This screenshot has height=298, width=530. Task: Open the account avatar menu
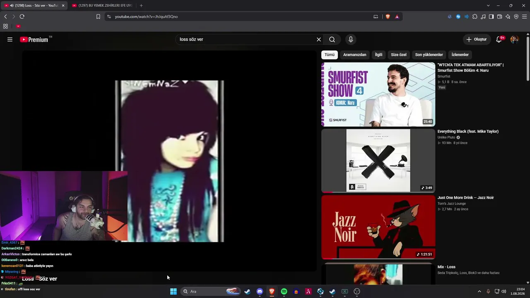(x=514, y=39)
